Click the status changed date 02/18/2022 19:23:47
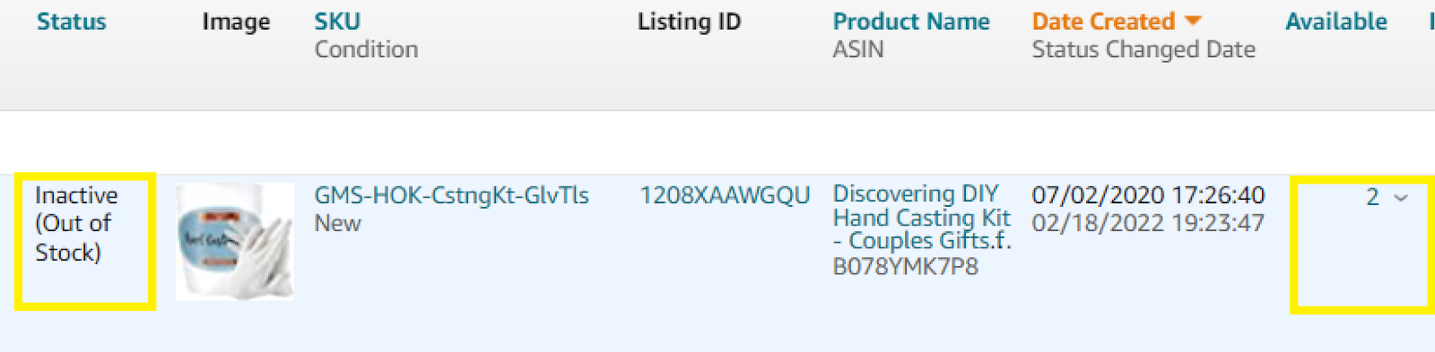This screenshot has height=352, width=1435. pos(1148,223)
